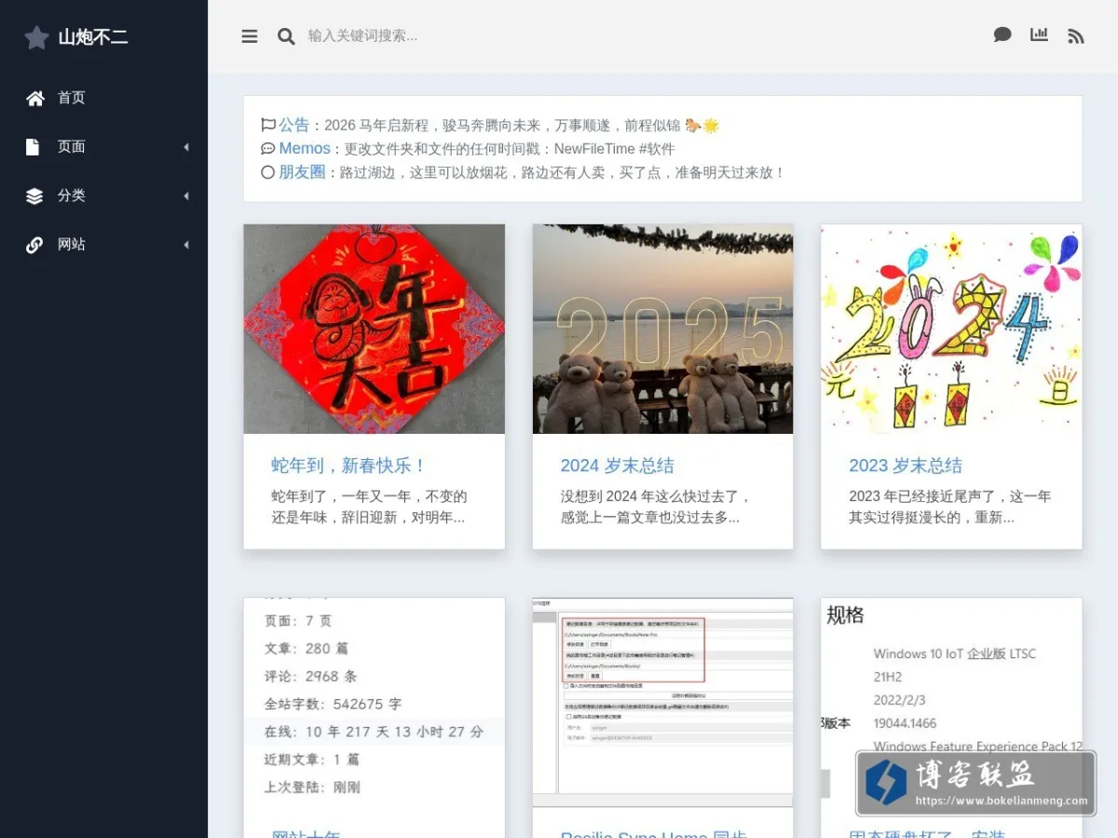This screenshot has height=838, width=1118.
Task: Open the 规格 Windows 10 IoT thumbnail
Action: pos(952,702)
